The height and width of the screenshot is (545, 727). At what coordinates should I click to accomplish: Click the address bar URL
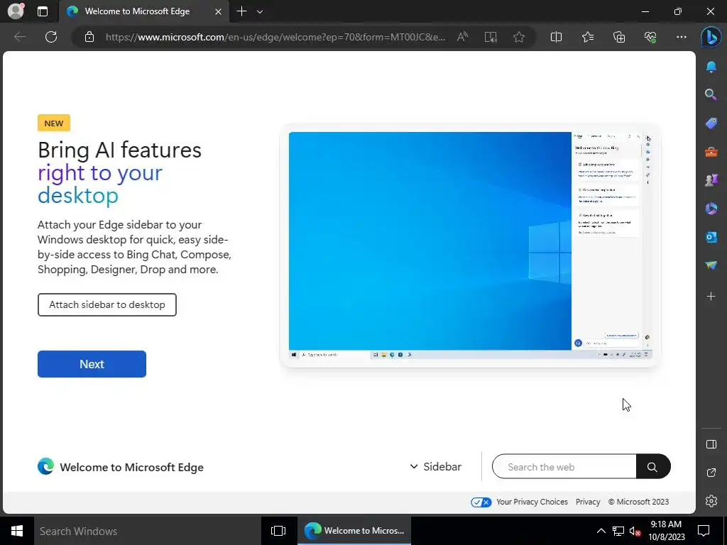275,37
